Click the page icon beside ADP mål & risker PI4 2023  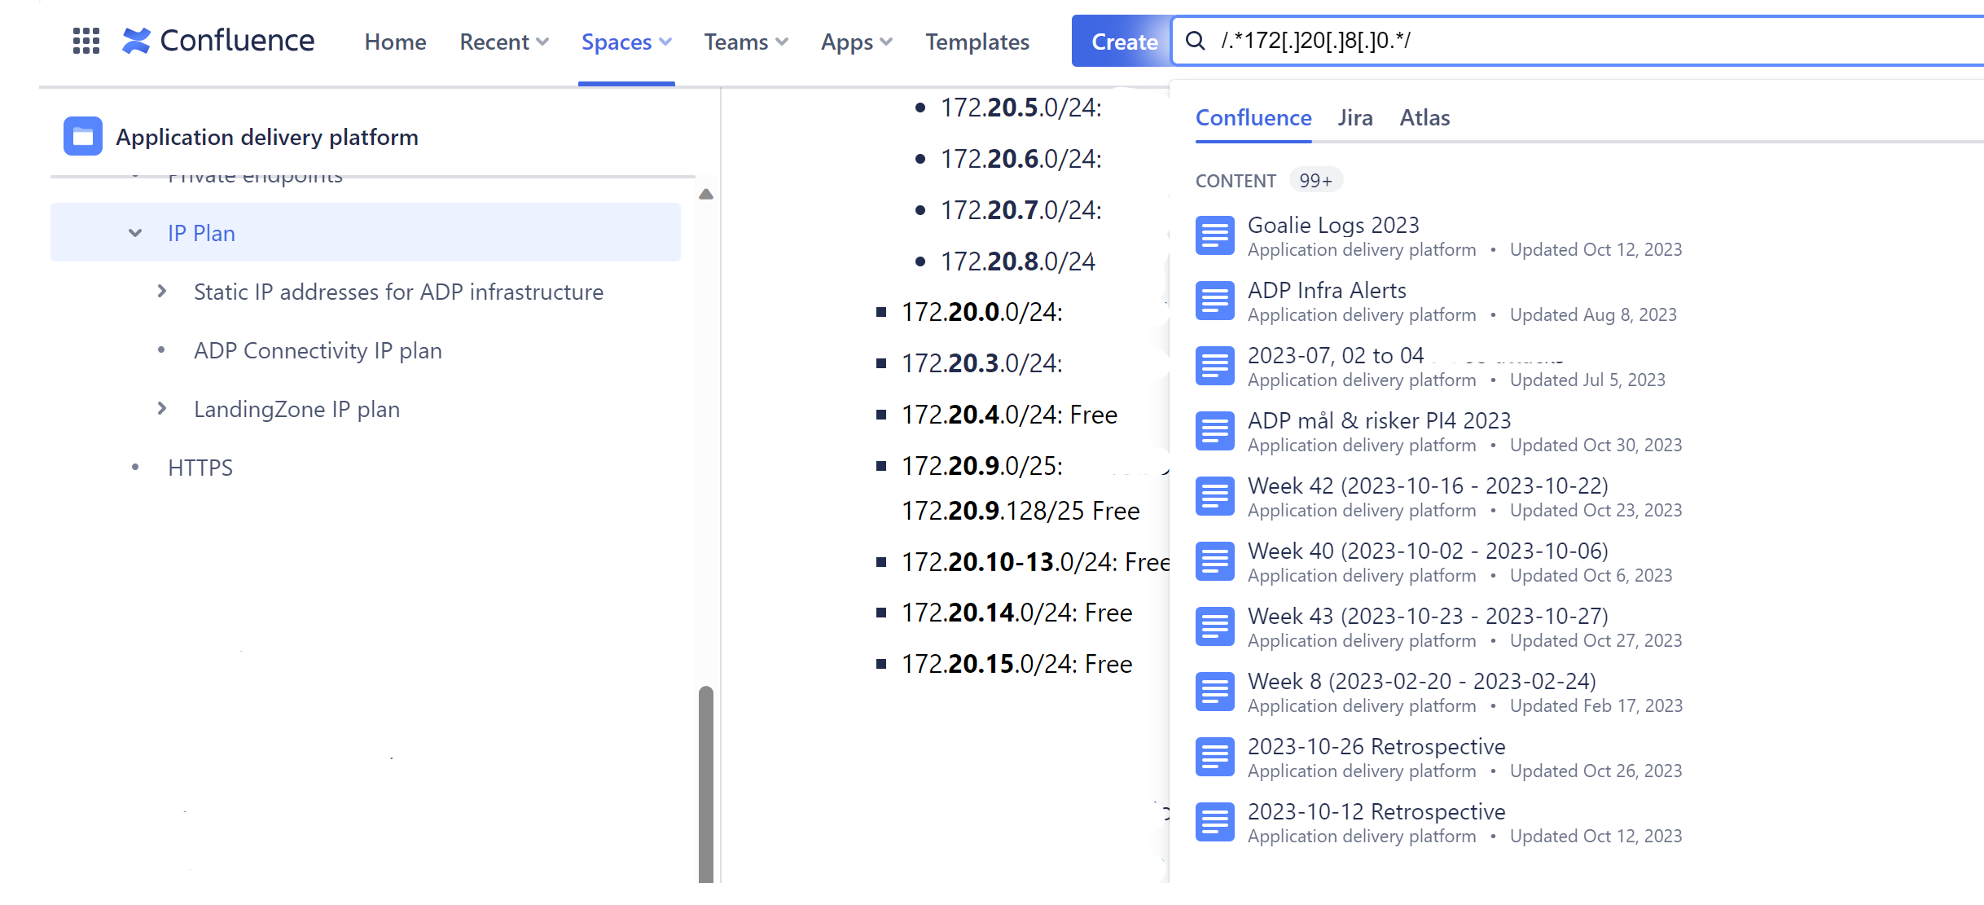tap(1214, 431)
